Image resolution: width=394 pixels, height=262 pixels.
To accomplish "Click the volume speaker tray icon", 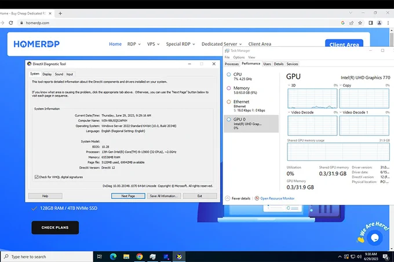I will 359,256.
